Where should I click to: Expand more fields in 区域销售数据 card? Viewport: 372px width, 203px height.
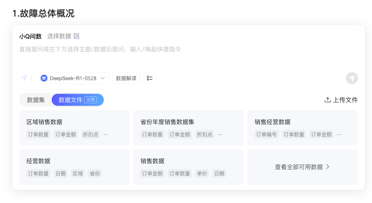pos(106,135)
